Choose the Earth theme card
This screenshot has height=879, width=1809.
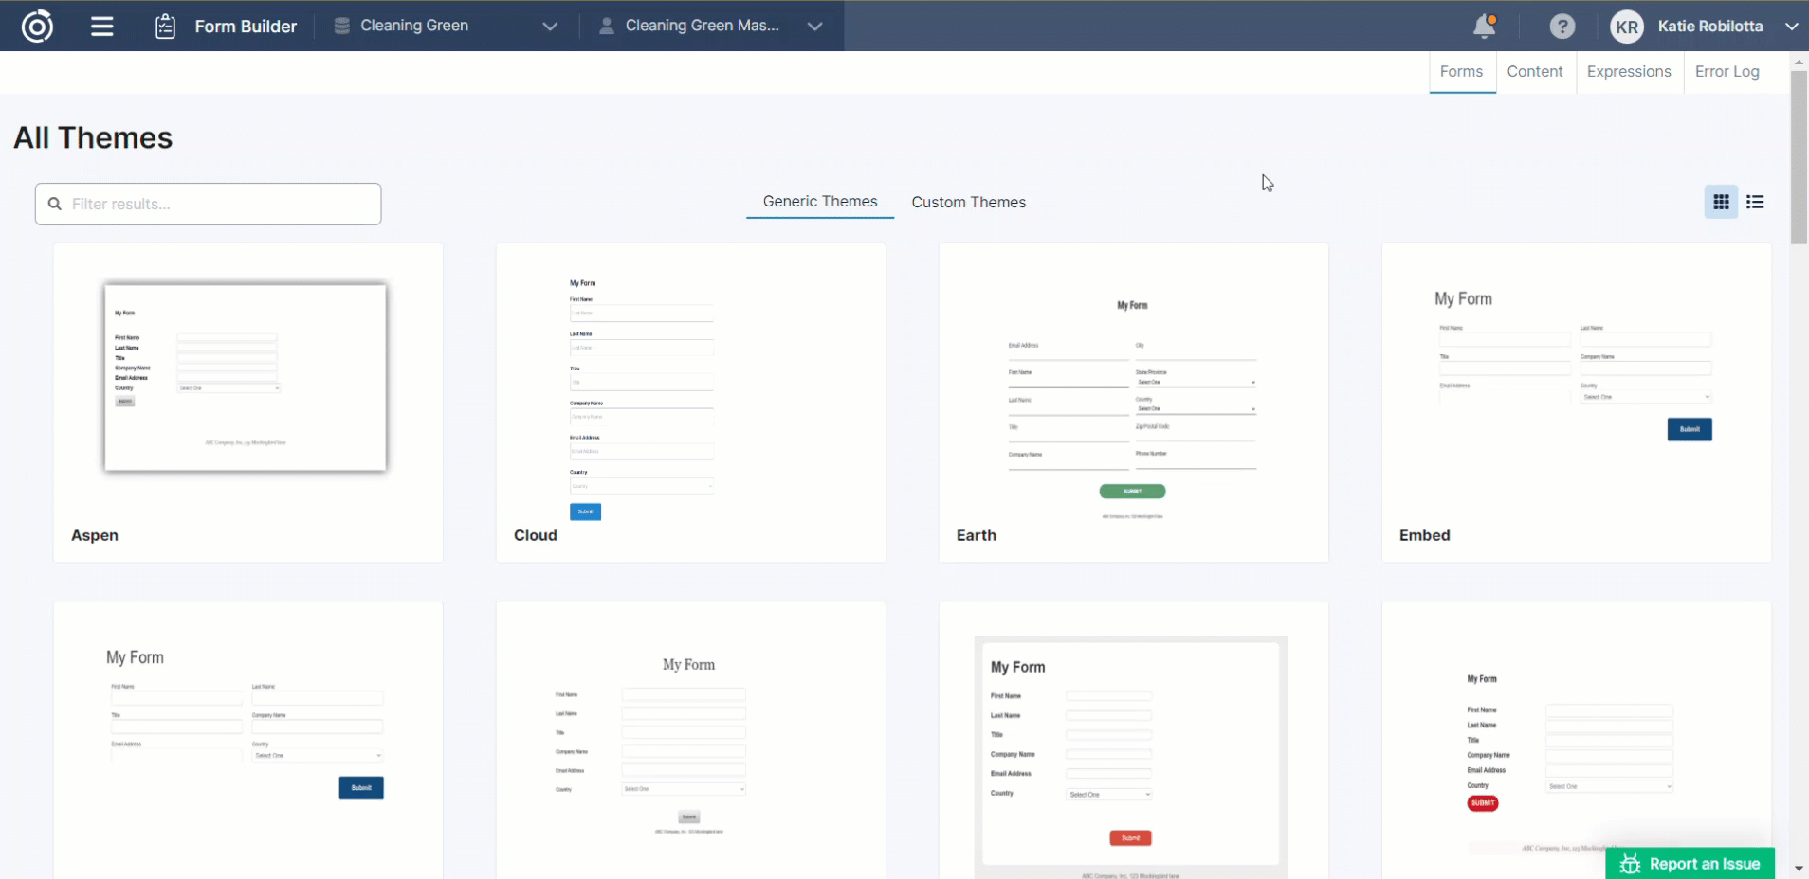pos(1133,403)
